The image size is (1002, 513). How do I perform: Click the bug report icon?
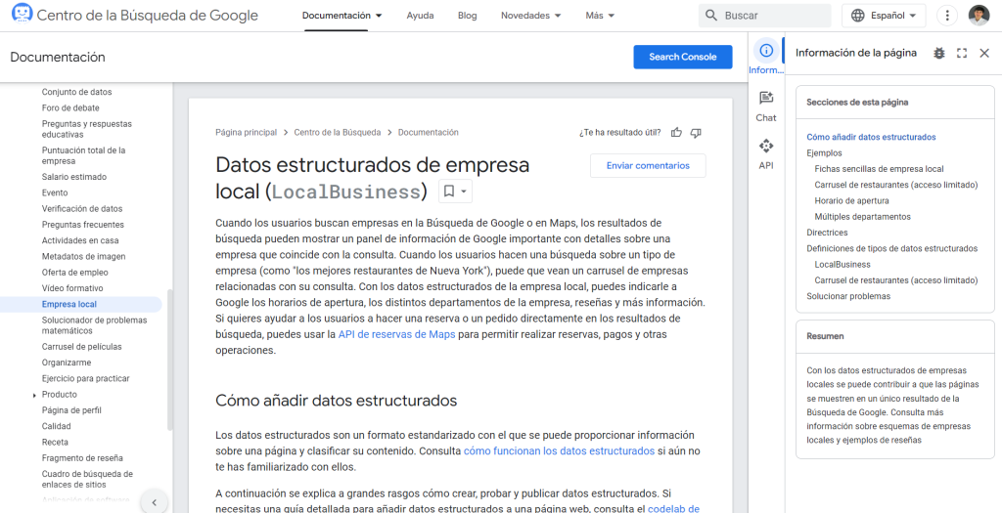939,54
